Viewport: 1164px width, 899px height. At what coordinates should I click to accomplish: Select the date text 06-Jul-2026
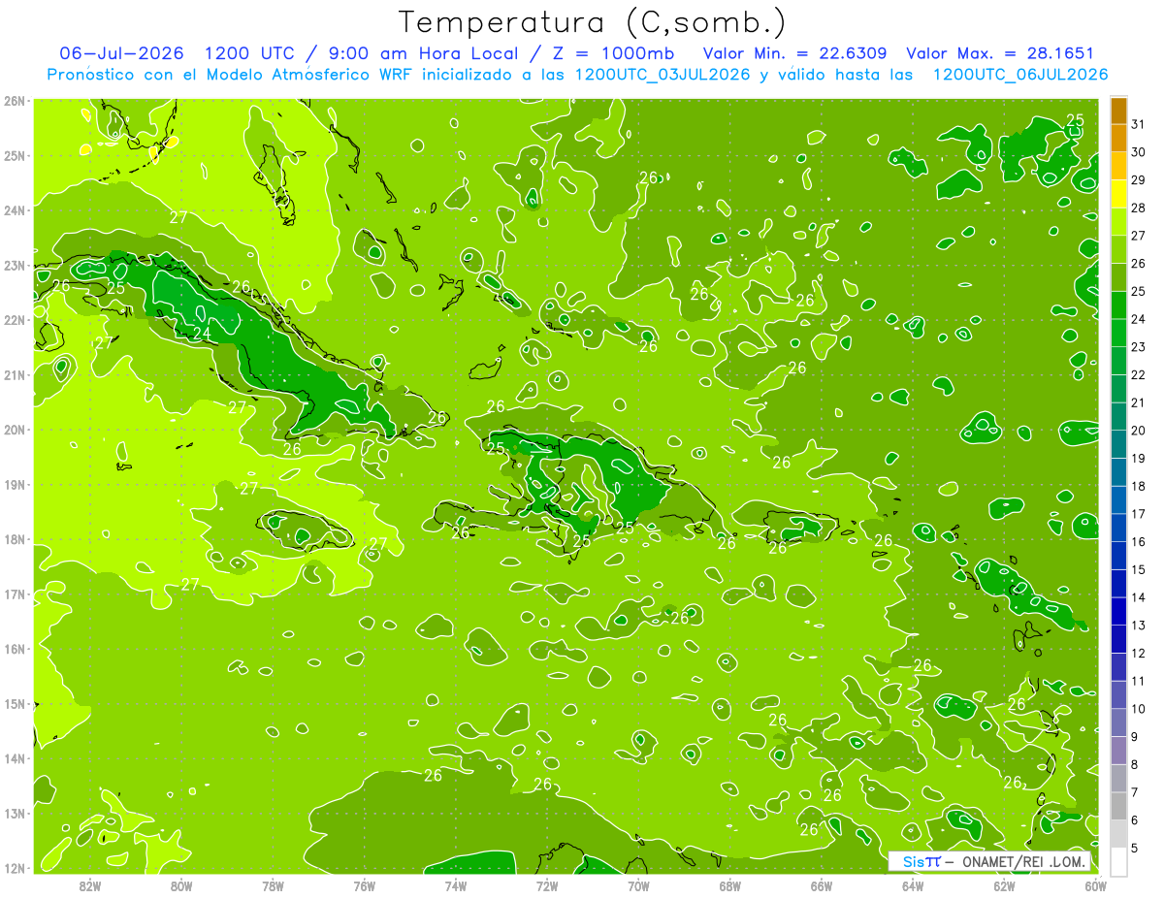[123, 53]
